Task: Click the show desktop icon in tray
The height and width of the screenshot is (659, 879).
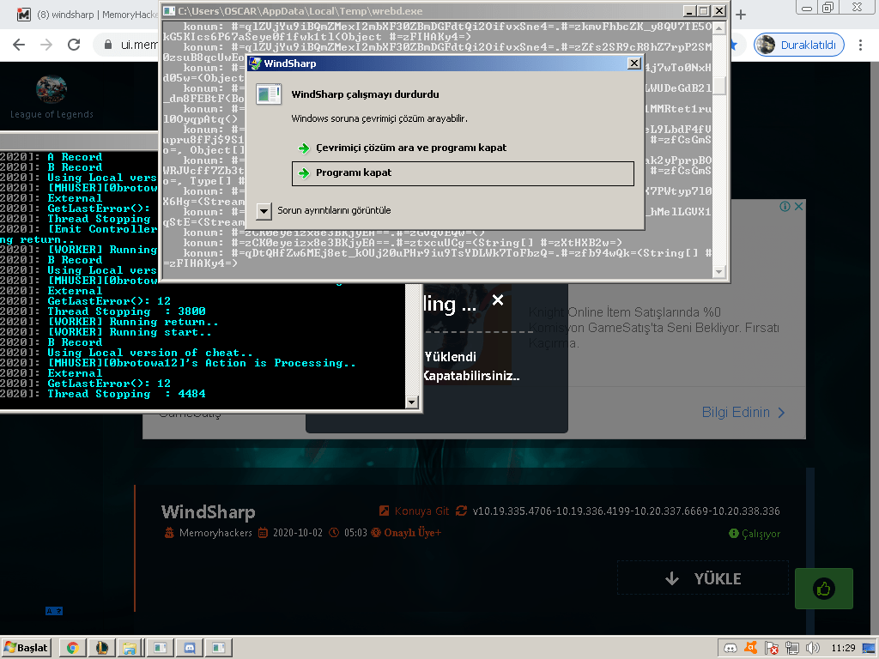Action: 869,649
